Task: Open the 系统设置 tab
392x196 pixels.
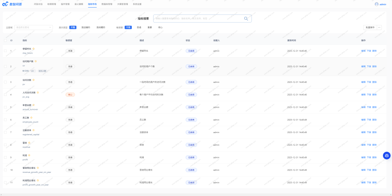Action: [x=137, y=4]
